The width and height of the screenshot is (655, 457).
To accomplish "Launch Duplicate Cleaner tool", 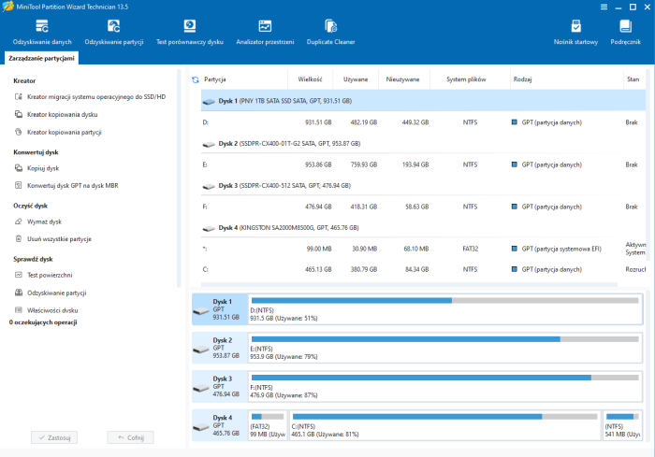I will [x=330, y=33].
